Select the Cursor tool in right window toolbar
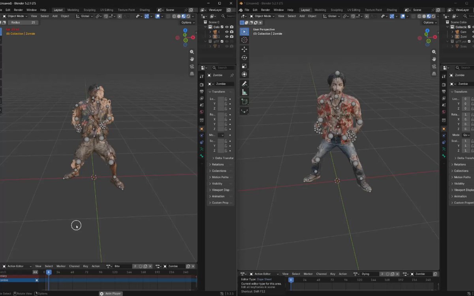474x296 pixels. tap(244, 40)
